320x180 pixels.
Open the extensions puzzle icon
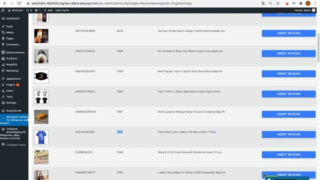click(300, 3)
